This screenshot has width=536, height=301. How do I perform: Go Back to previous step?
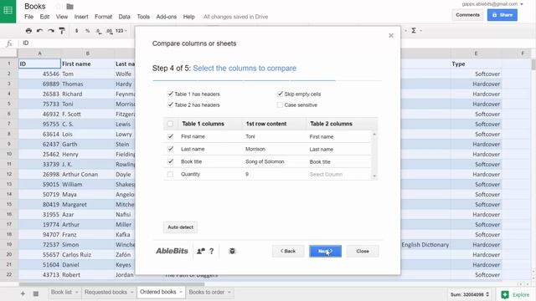[x=288, y=251]
